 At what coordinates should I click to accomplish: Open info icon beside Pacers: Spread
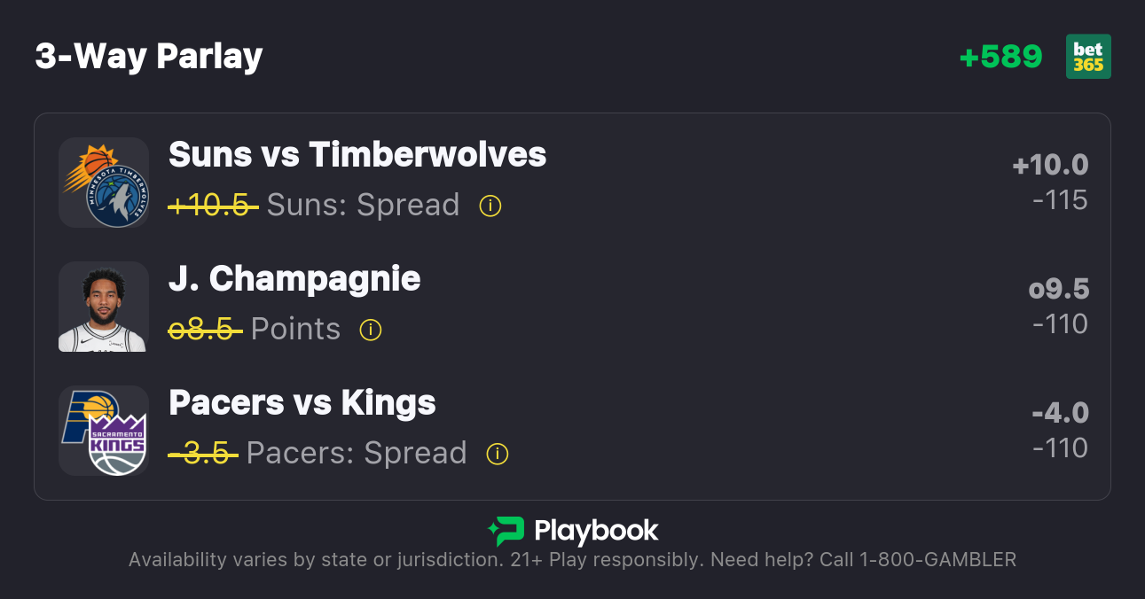[x=498, y=454]
